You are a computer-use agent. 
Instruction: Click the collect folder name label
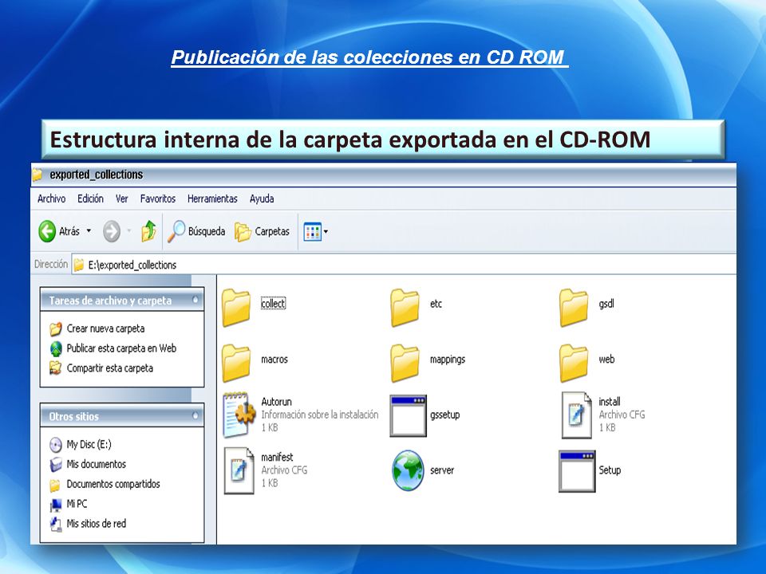273,304
